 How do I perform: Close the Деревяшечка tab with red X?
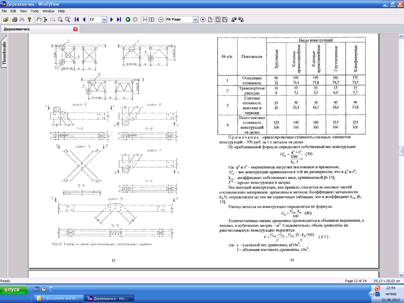(75, 29)
